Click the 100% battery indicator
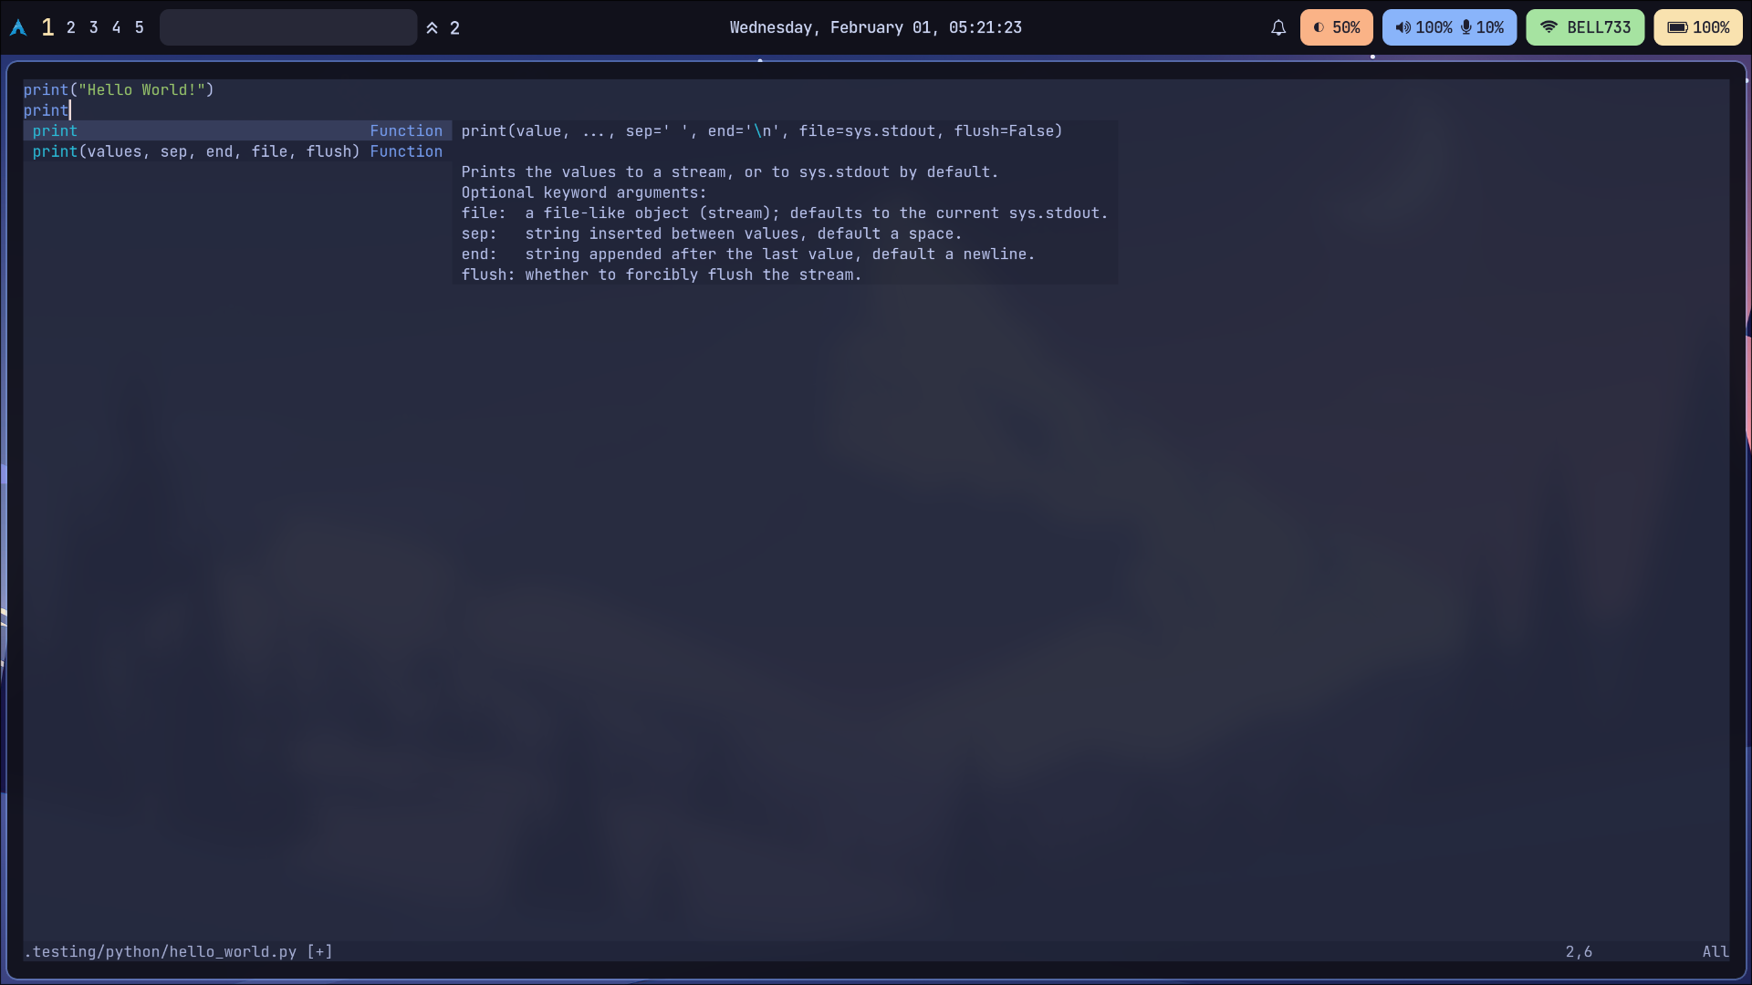 click(1699, 27)
